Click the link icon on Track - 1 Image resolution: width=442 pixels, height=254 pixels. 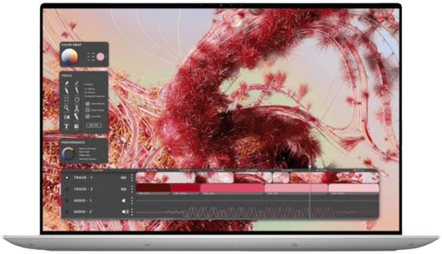(124, 178)
